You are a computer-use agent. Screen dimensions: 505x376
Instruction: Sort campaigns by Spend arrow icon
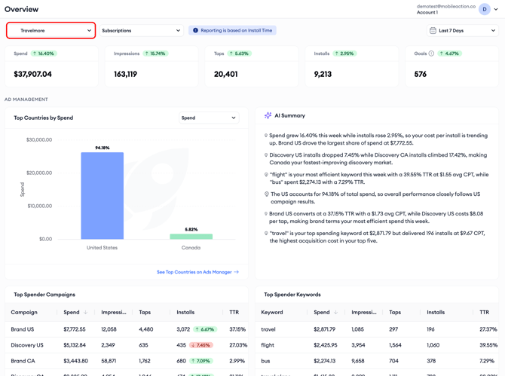[85, 312]
